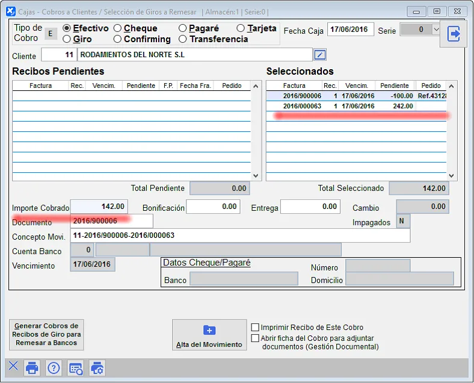Click Alta del Movimiento button

tap(209, 335)
